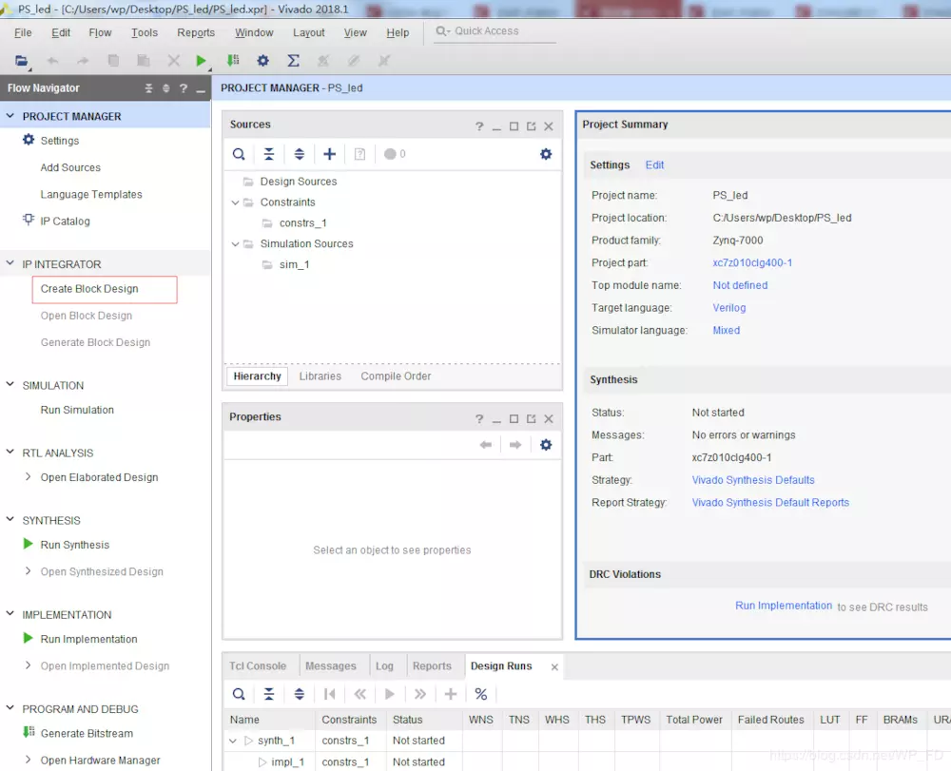The height and width of the screenshot is (771, 951).
Task: Open Properties panel settings gear
Action: click(x=546, y=445)
